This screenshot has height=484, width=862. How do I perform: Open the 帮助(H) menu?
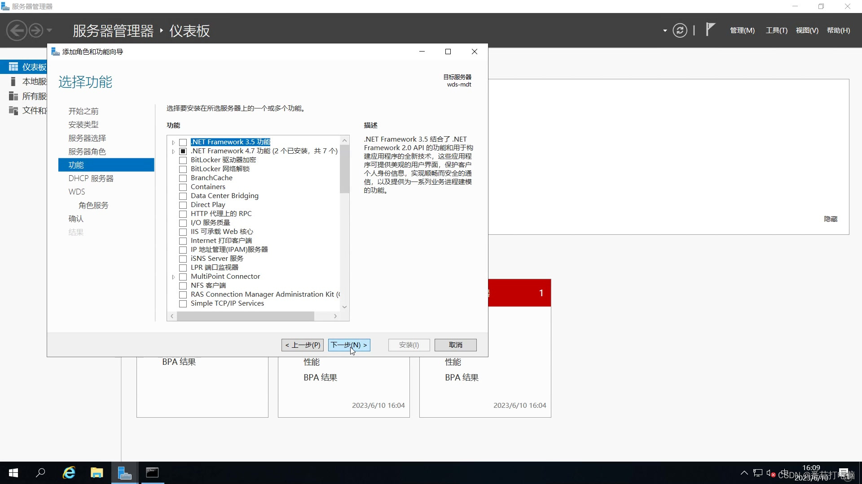click(x=838, y=30)
